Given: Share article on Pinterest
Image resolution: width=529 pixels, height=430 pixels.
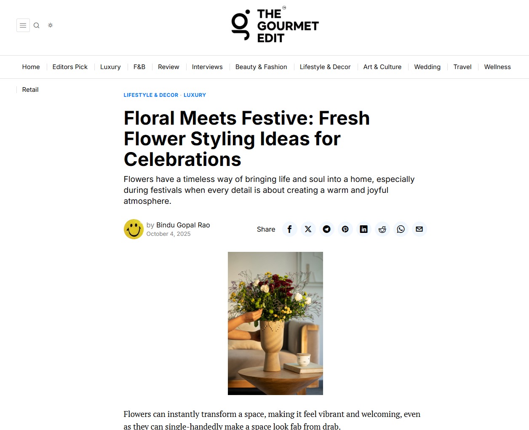Looking at the screenshot, I should pos(345,229).
